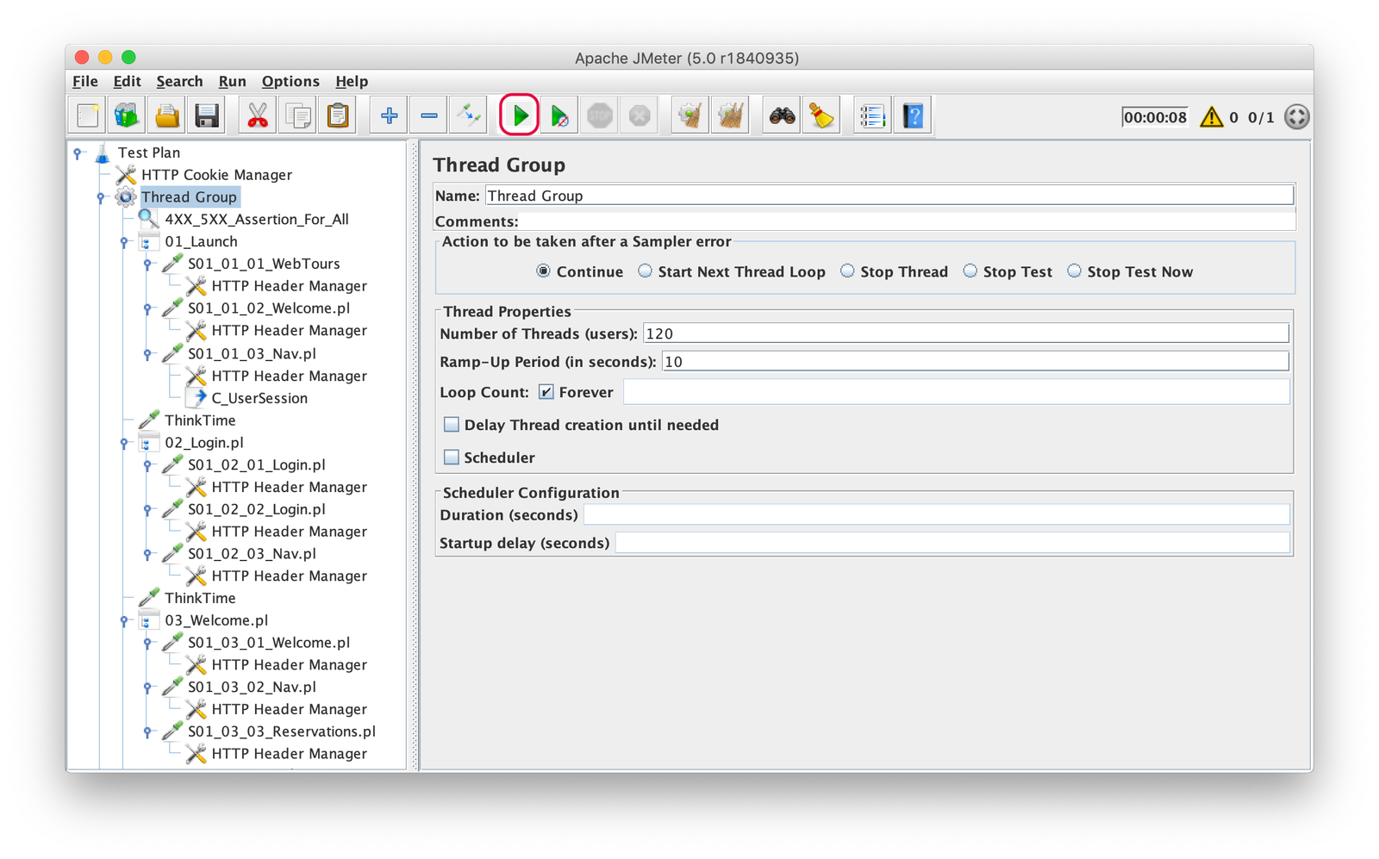The width and height of the screenshot is (1379, 859).
Task: Collapse the 01_Launch tree node
Action: pos(124,242)
